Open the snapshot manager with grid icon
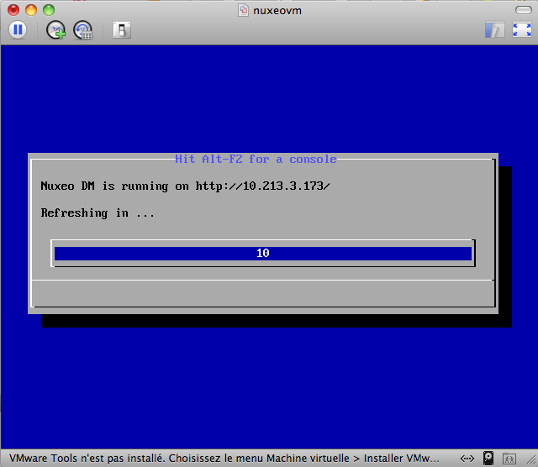 [82, 30]
